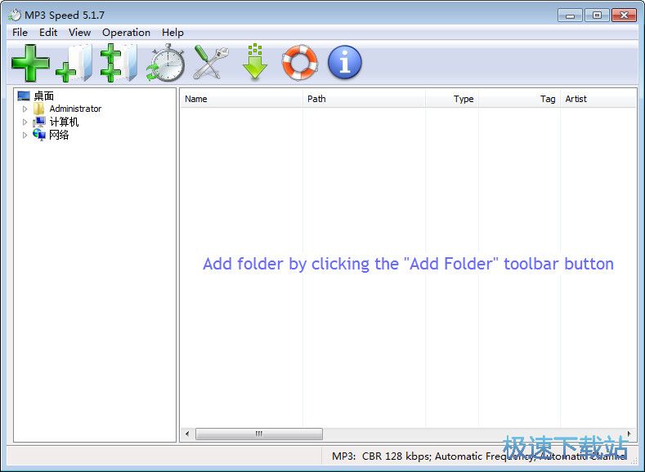Open the File menu
The image size is (645, 472).
[x=20, y=33]
